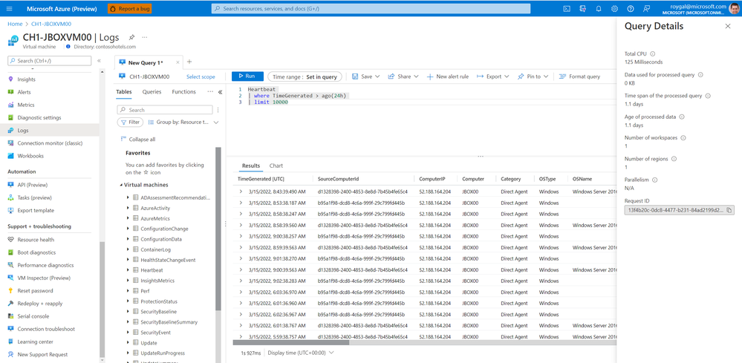Click Collapse all in tables pane

137,140
